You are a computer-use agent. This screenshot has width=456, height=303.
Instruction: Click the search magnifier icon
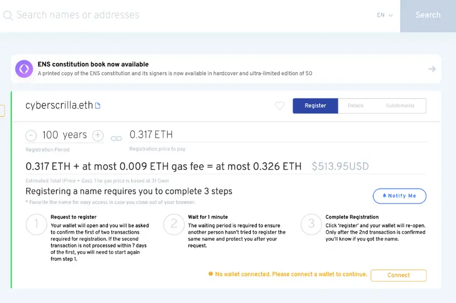point(8,15)
